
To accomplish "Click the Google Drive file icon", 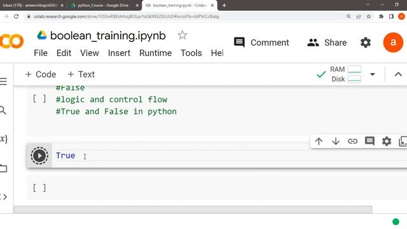I will 41,35.
